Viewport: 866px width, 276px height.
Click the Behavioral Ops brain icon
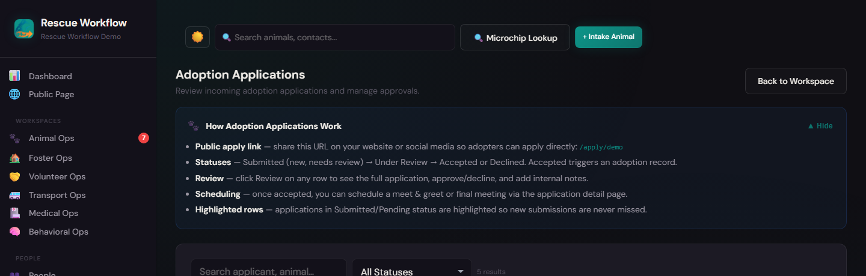14,232
